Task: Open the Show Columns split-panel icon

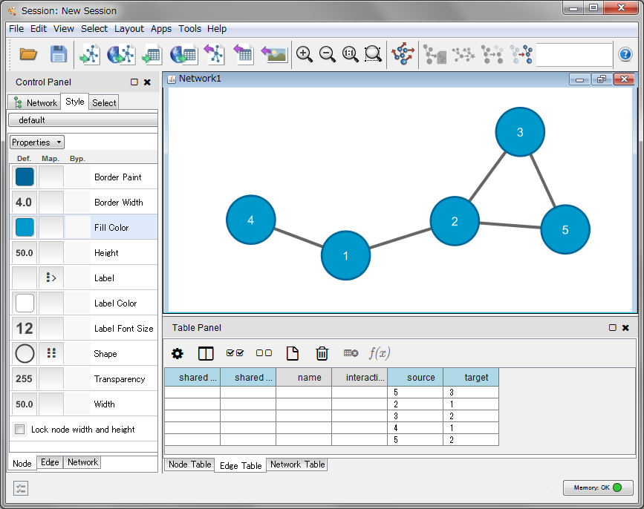Action: click(206, 353)
